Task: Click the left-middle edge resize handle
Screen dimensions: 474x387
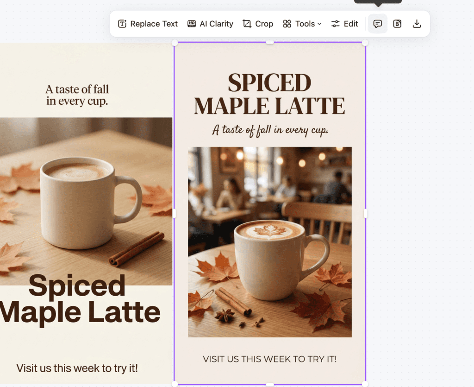Action: (175, 213)
